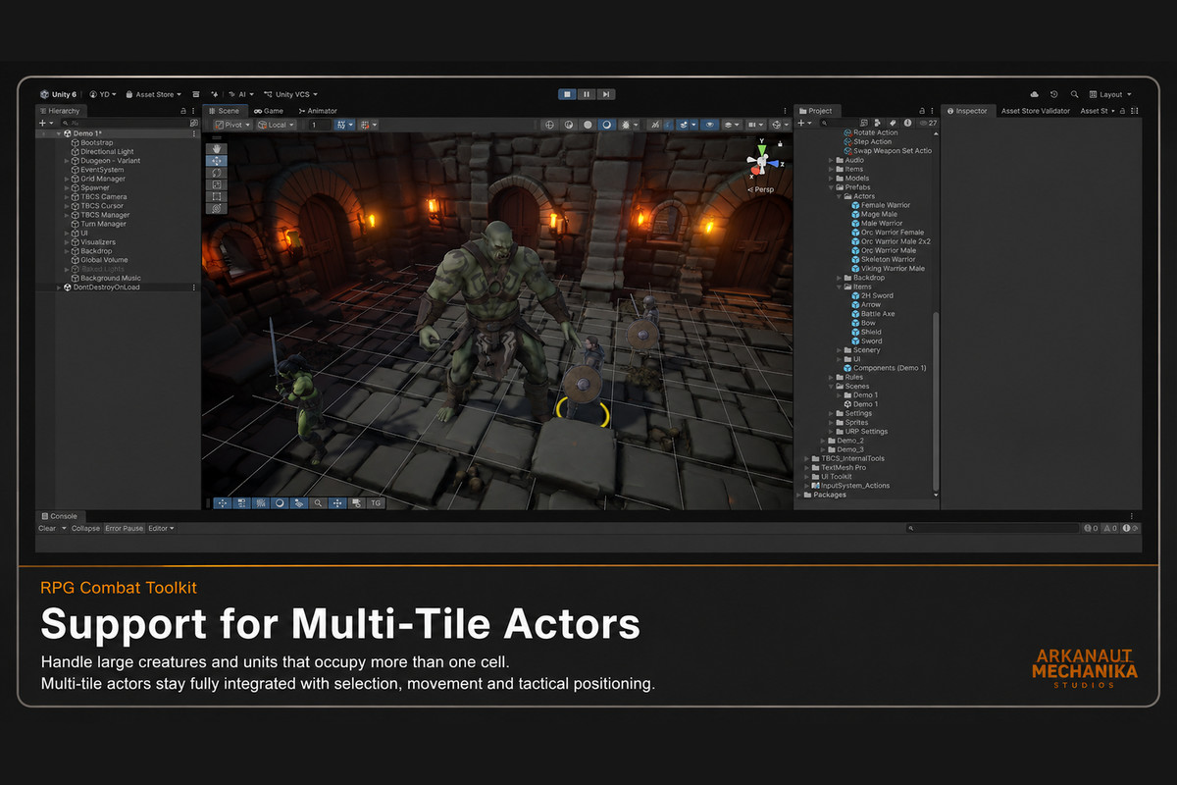Toggle the Console info message counter

(1091, 528)
